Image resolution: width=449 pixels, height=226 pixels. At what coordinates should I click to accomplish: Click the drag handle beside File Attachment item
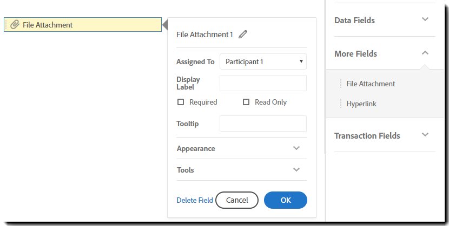point(341,84)
